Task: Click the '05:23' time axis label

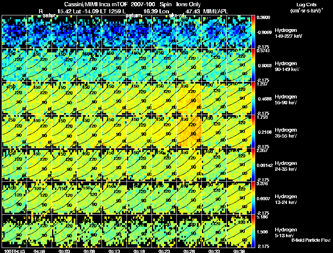Action: (164, 251)
